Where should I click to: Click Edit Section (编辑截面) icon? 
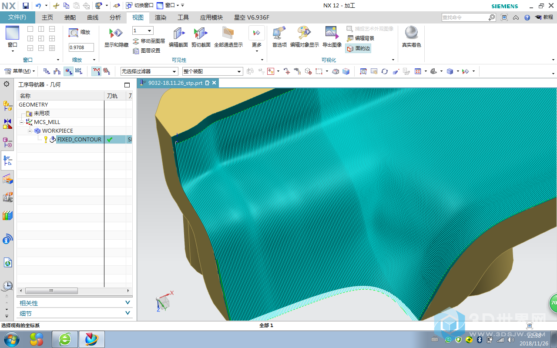[x=178, y=33]
